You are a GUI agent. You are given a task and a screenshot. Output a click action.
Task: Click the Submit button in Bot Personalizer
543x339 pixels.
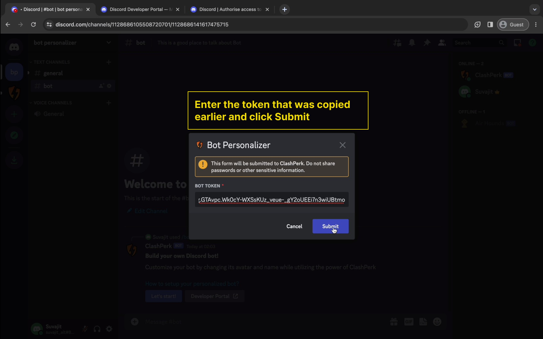tap(330, 226)
